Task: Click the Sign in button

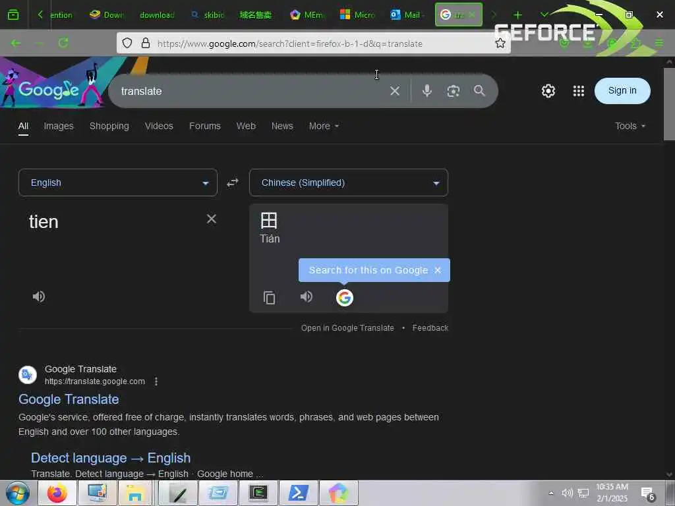Action: [622, 91]
